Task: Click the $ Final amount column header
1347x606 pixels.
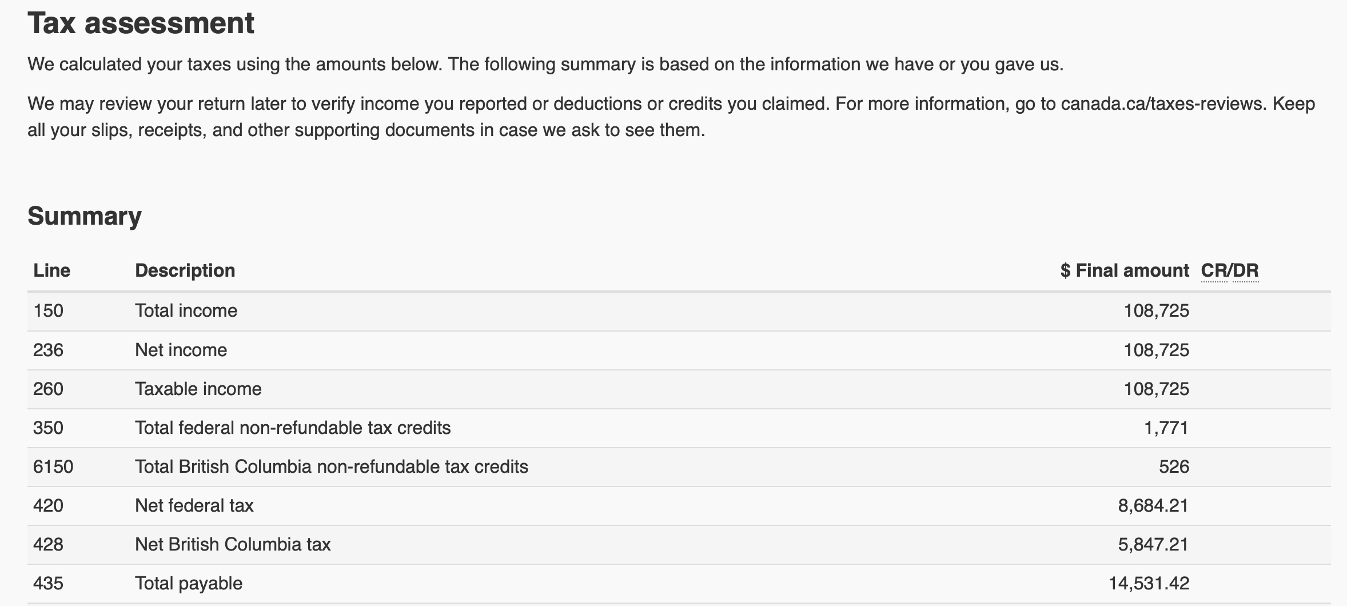Action: (1124, 270)
